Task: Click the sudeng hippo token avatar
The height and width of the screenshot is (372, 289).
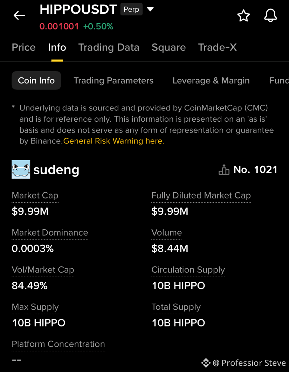Action: (21, 169)
